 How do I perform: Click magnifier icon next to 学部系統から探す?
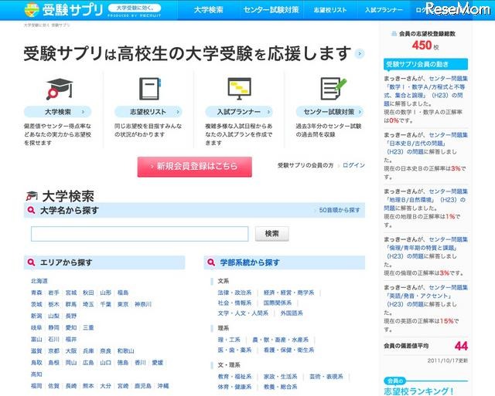tap(211, 262)
